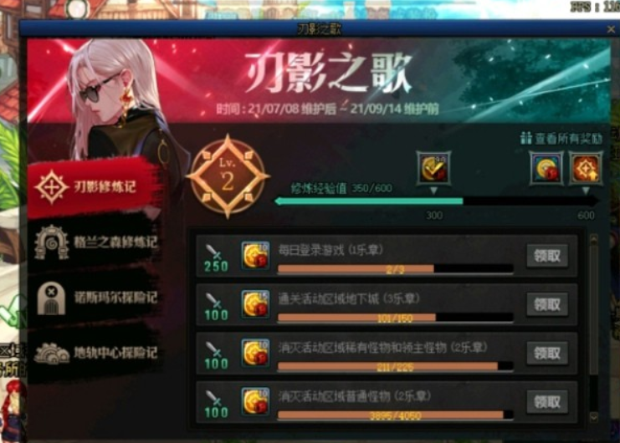Viewport: 620px width, 443px height.
Task: Claim the 消灭活动区域普通怪物 reward with 领取
Action: pos(547,401)
